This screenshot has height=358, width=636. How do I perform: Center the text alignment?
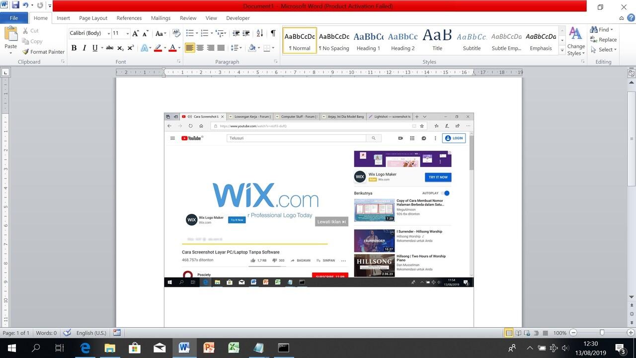pyautogui.click(x=200, y=48)
